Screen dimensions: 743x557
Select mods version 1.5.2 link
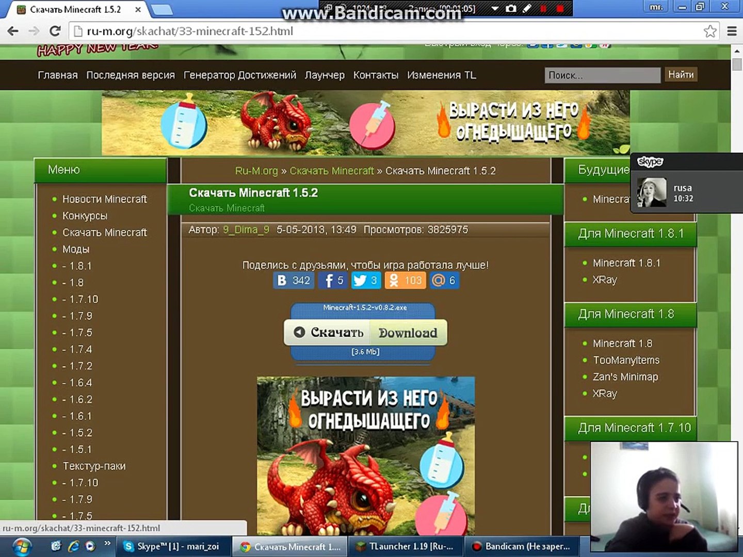click(x=77, y=433)
